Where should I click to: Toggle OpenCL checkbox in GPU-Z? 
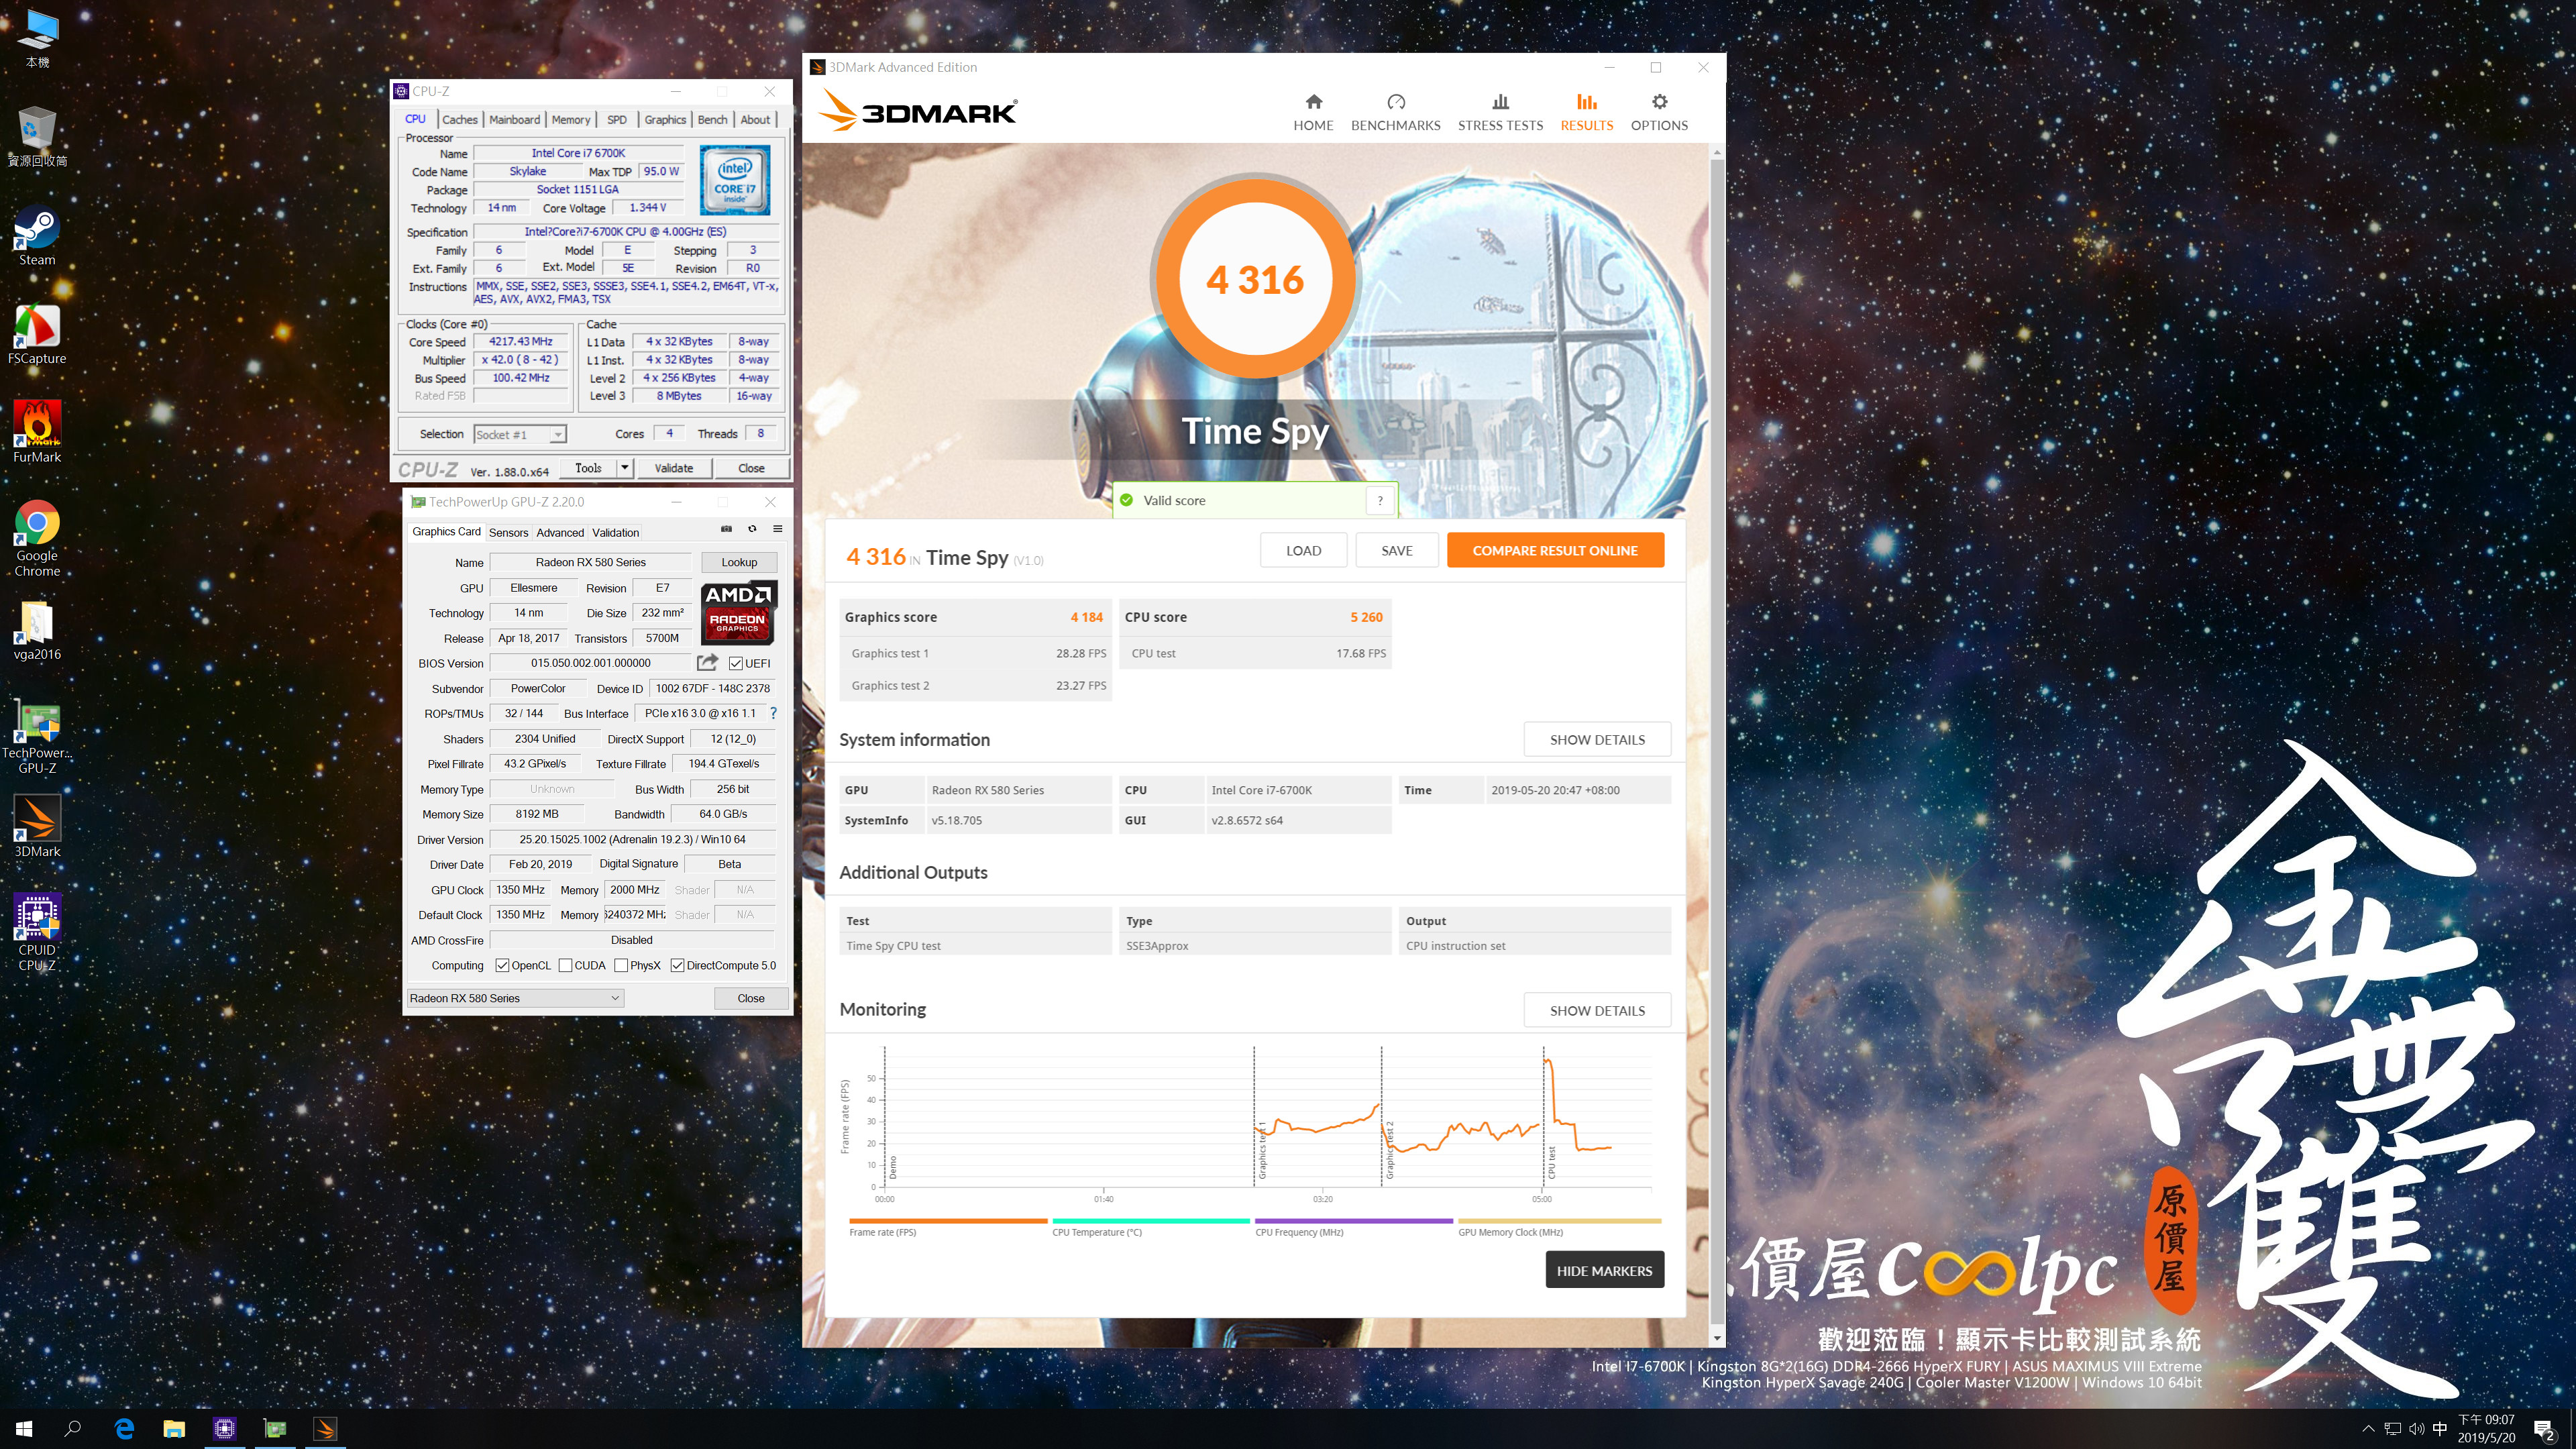[x=502, y=965]
